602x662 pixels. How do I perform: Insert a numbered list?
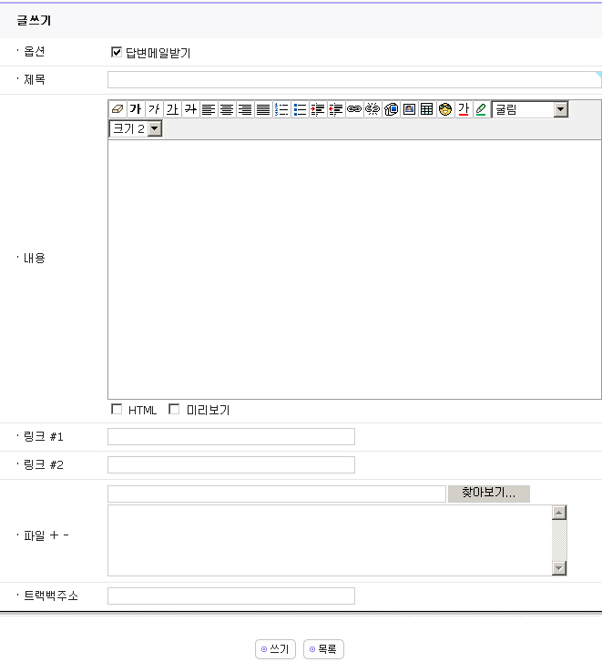click(281, 109)
